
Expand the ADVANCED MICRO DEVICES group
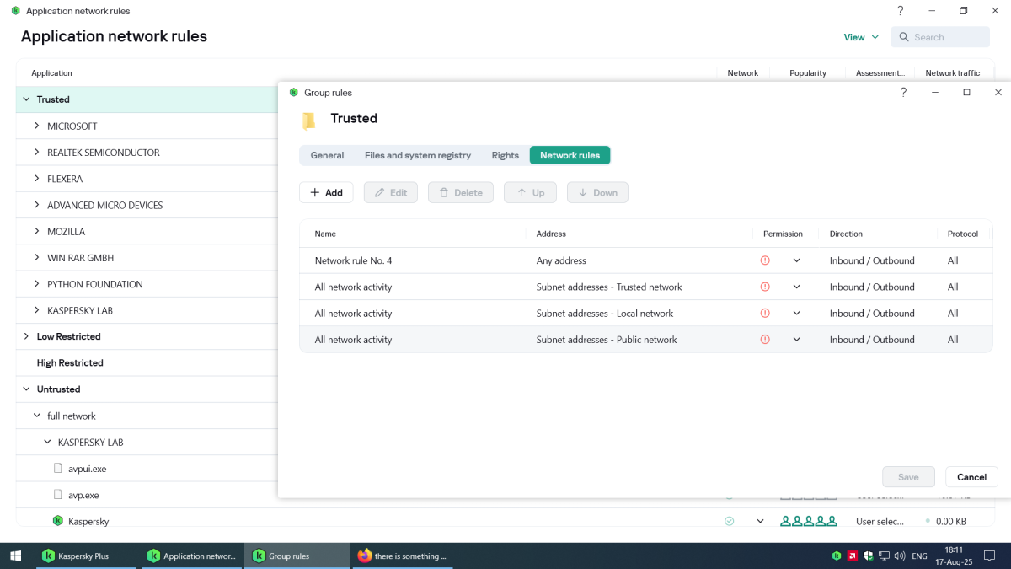[37, 205]
